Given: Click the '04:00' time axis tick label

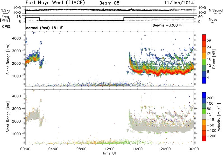Looking at the screenshot, I should pos(53,149).
